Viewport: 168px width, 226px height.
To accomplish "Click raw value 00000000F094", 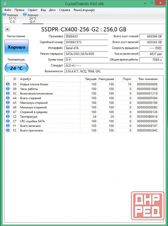I will 147,98.
